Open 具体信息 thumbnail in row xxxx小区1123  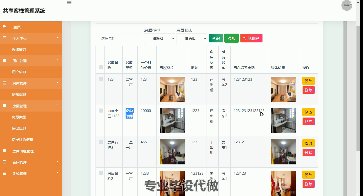284,121
